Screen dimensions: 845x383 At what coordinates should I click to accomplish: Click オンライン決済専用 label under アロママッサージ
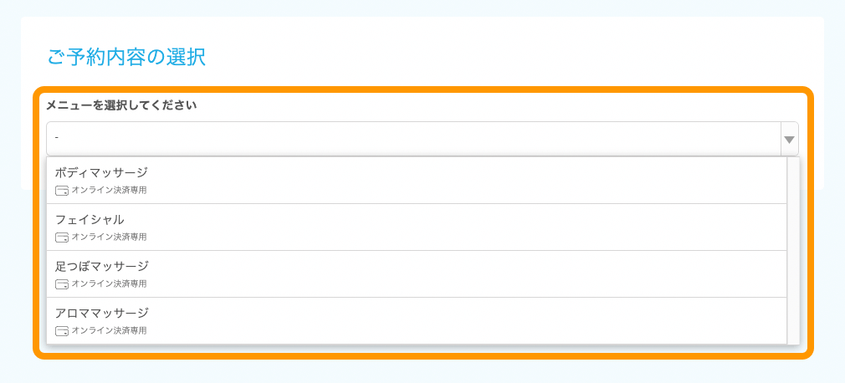109,331
